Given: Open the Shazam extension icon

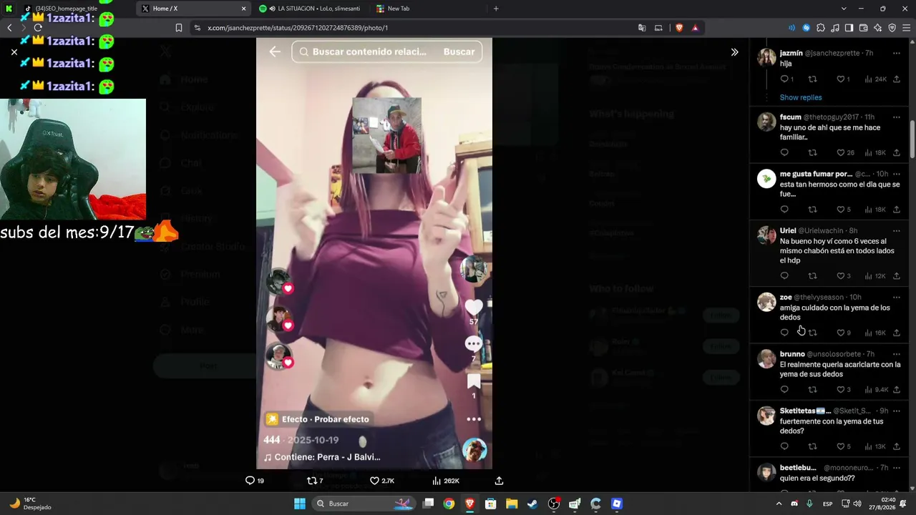Looking at the screenshot, I should (807, 28).
